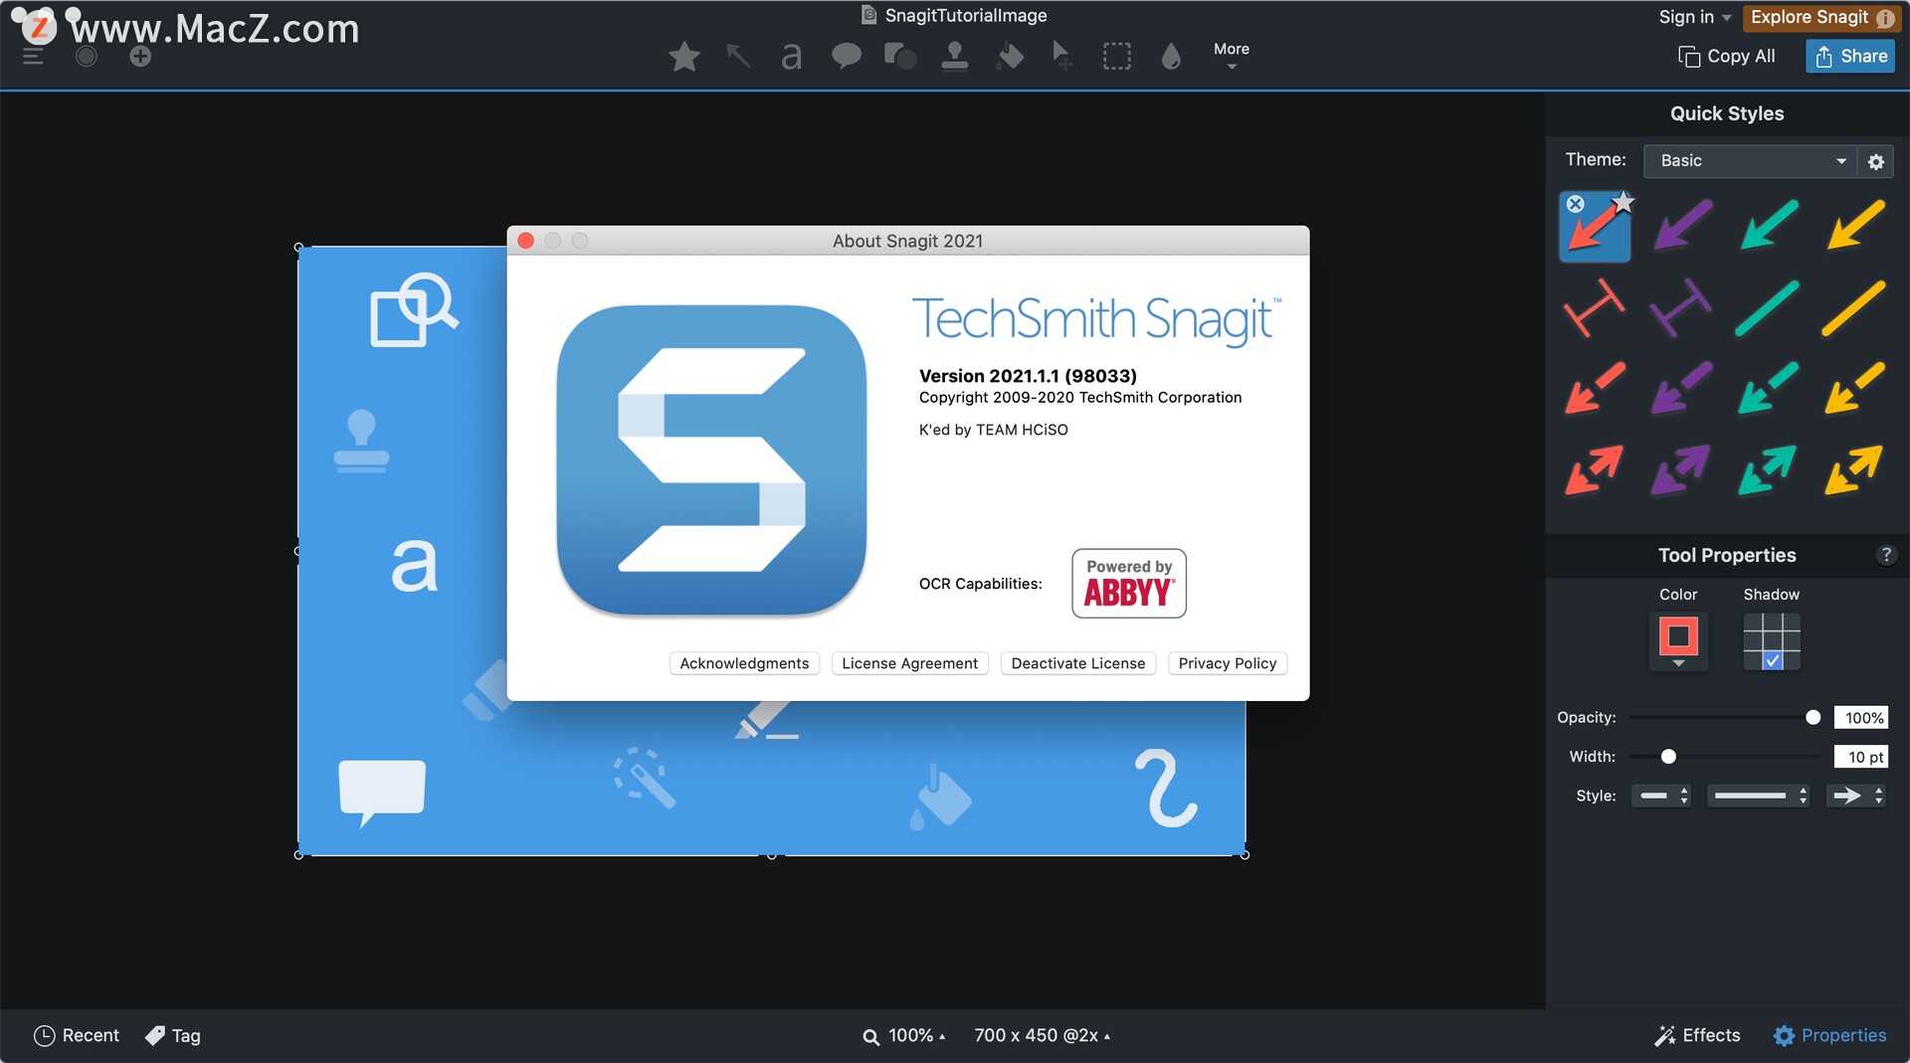Select the Shape tool
The height and width of the screenshot is (1063, 1910).
(x=900, y=57)
